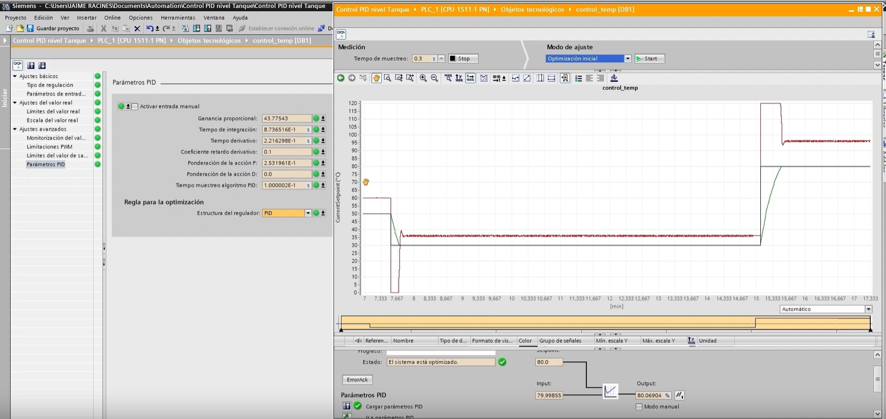Collapse Ajustes avanzados tree node
The height and width of the screenshot is (419, 886).
coord(15,129)
